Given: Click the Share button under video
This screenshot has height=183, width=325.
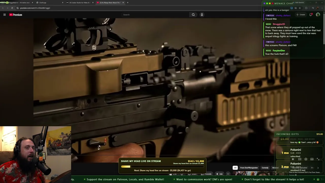Looking at the screenshot, I should point(192,174).
